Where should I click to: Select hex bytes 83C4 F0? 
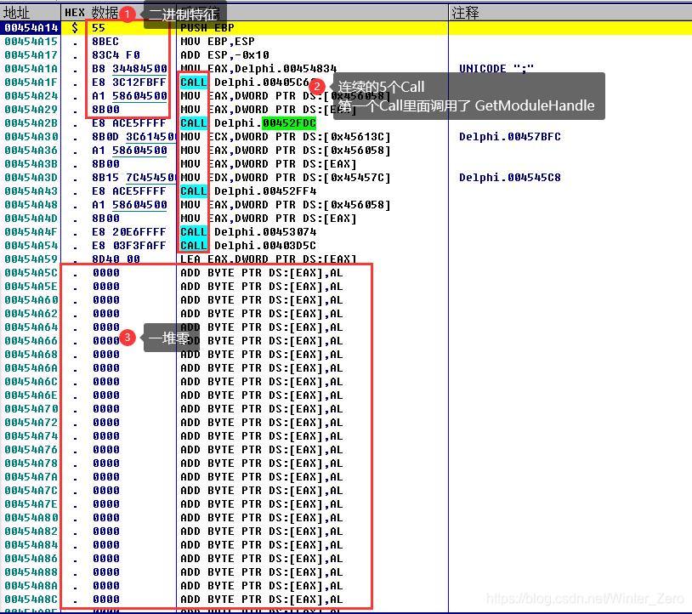point(116,55)
